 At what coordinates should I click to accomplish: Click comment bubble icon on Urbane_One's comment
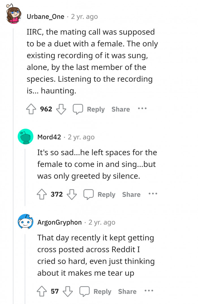(78, 109)
